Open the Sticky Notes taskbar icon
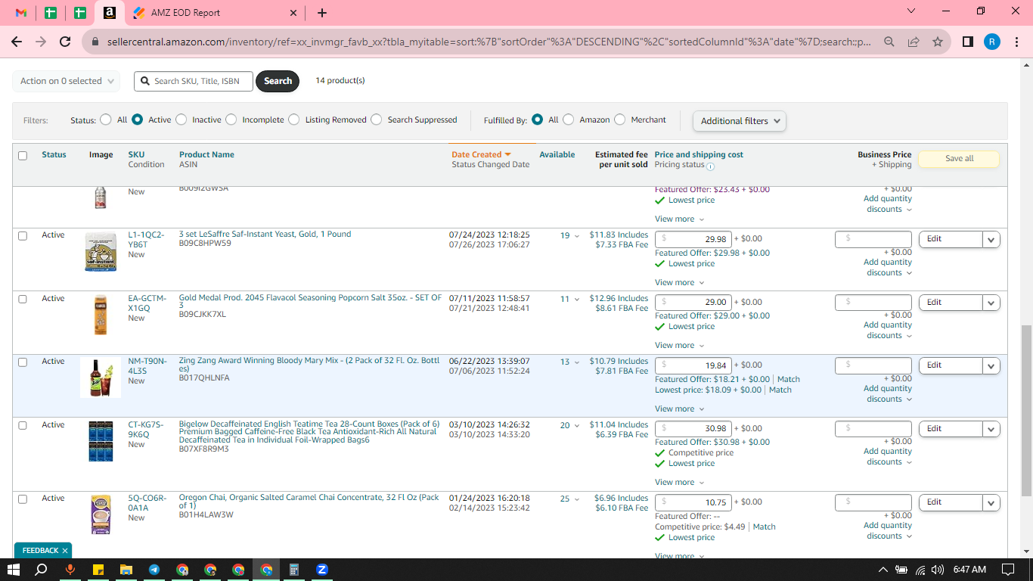 click(98, 570)
